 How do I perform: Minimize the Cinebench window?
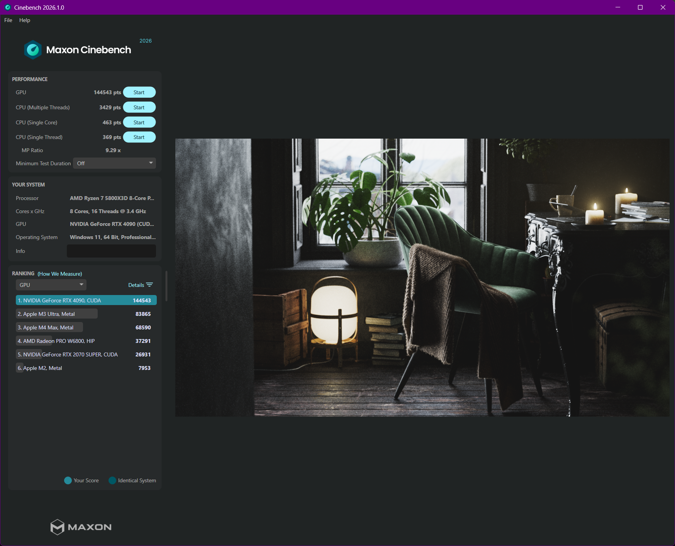click(x=618, y=7)
